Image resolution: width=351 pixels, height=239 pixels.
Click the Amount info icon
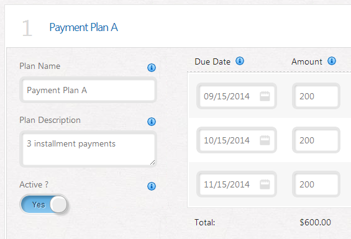[332, 61]
